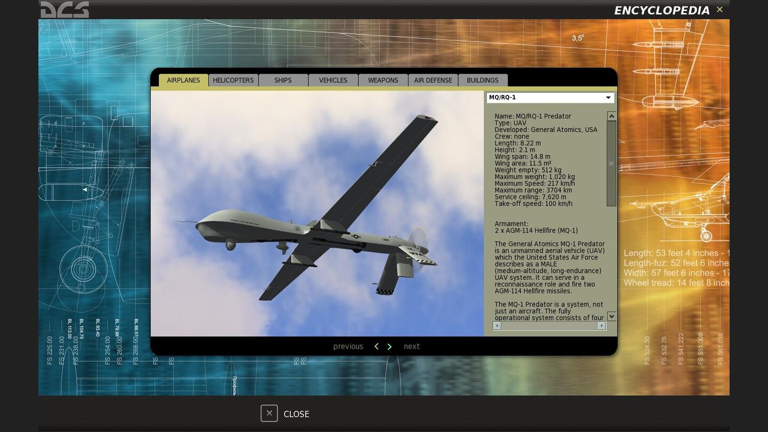Screen dimensions: 768x432
Task: Click the 'Maximum range: 3704 km' line
Action: 533,190
